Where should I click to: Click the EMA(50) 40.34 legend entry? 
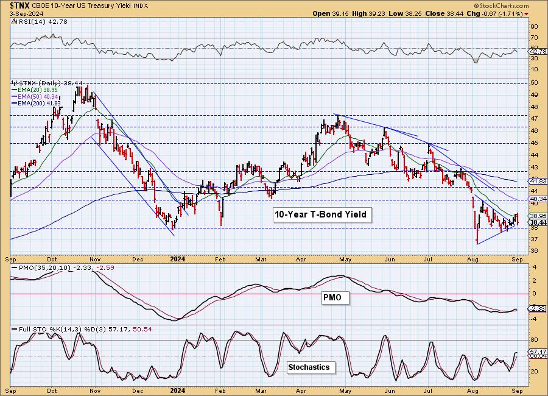[x=35, y=96]
